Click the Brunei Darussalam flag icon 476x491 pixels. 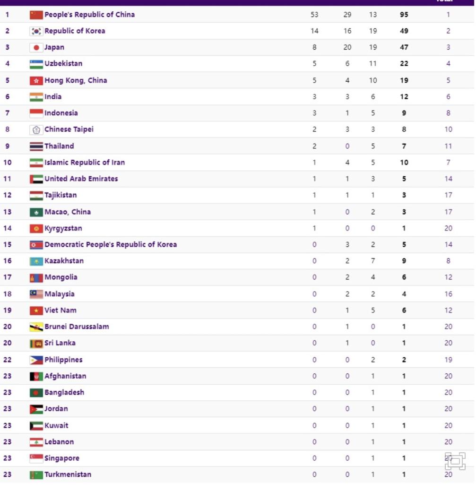point(36,327)
